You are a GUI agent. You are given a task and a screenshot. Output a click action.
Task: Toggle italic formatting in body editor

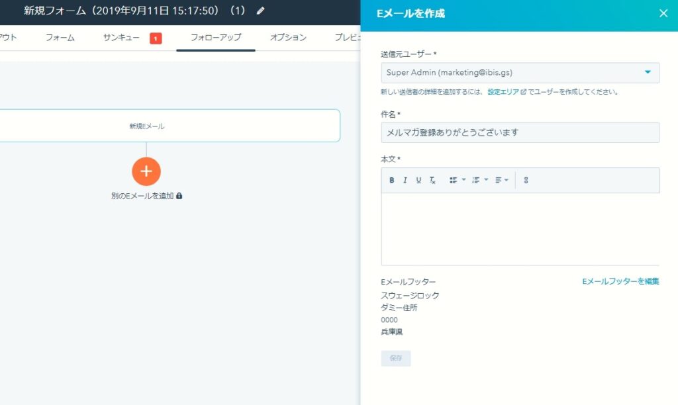405,180
